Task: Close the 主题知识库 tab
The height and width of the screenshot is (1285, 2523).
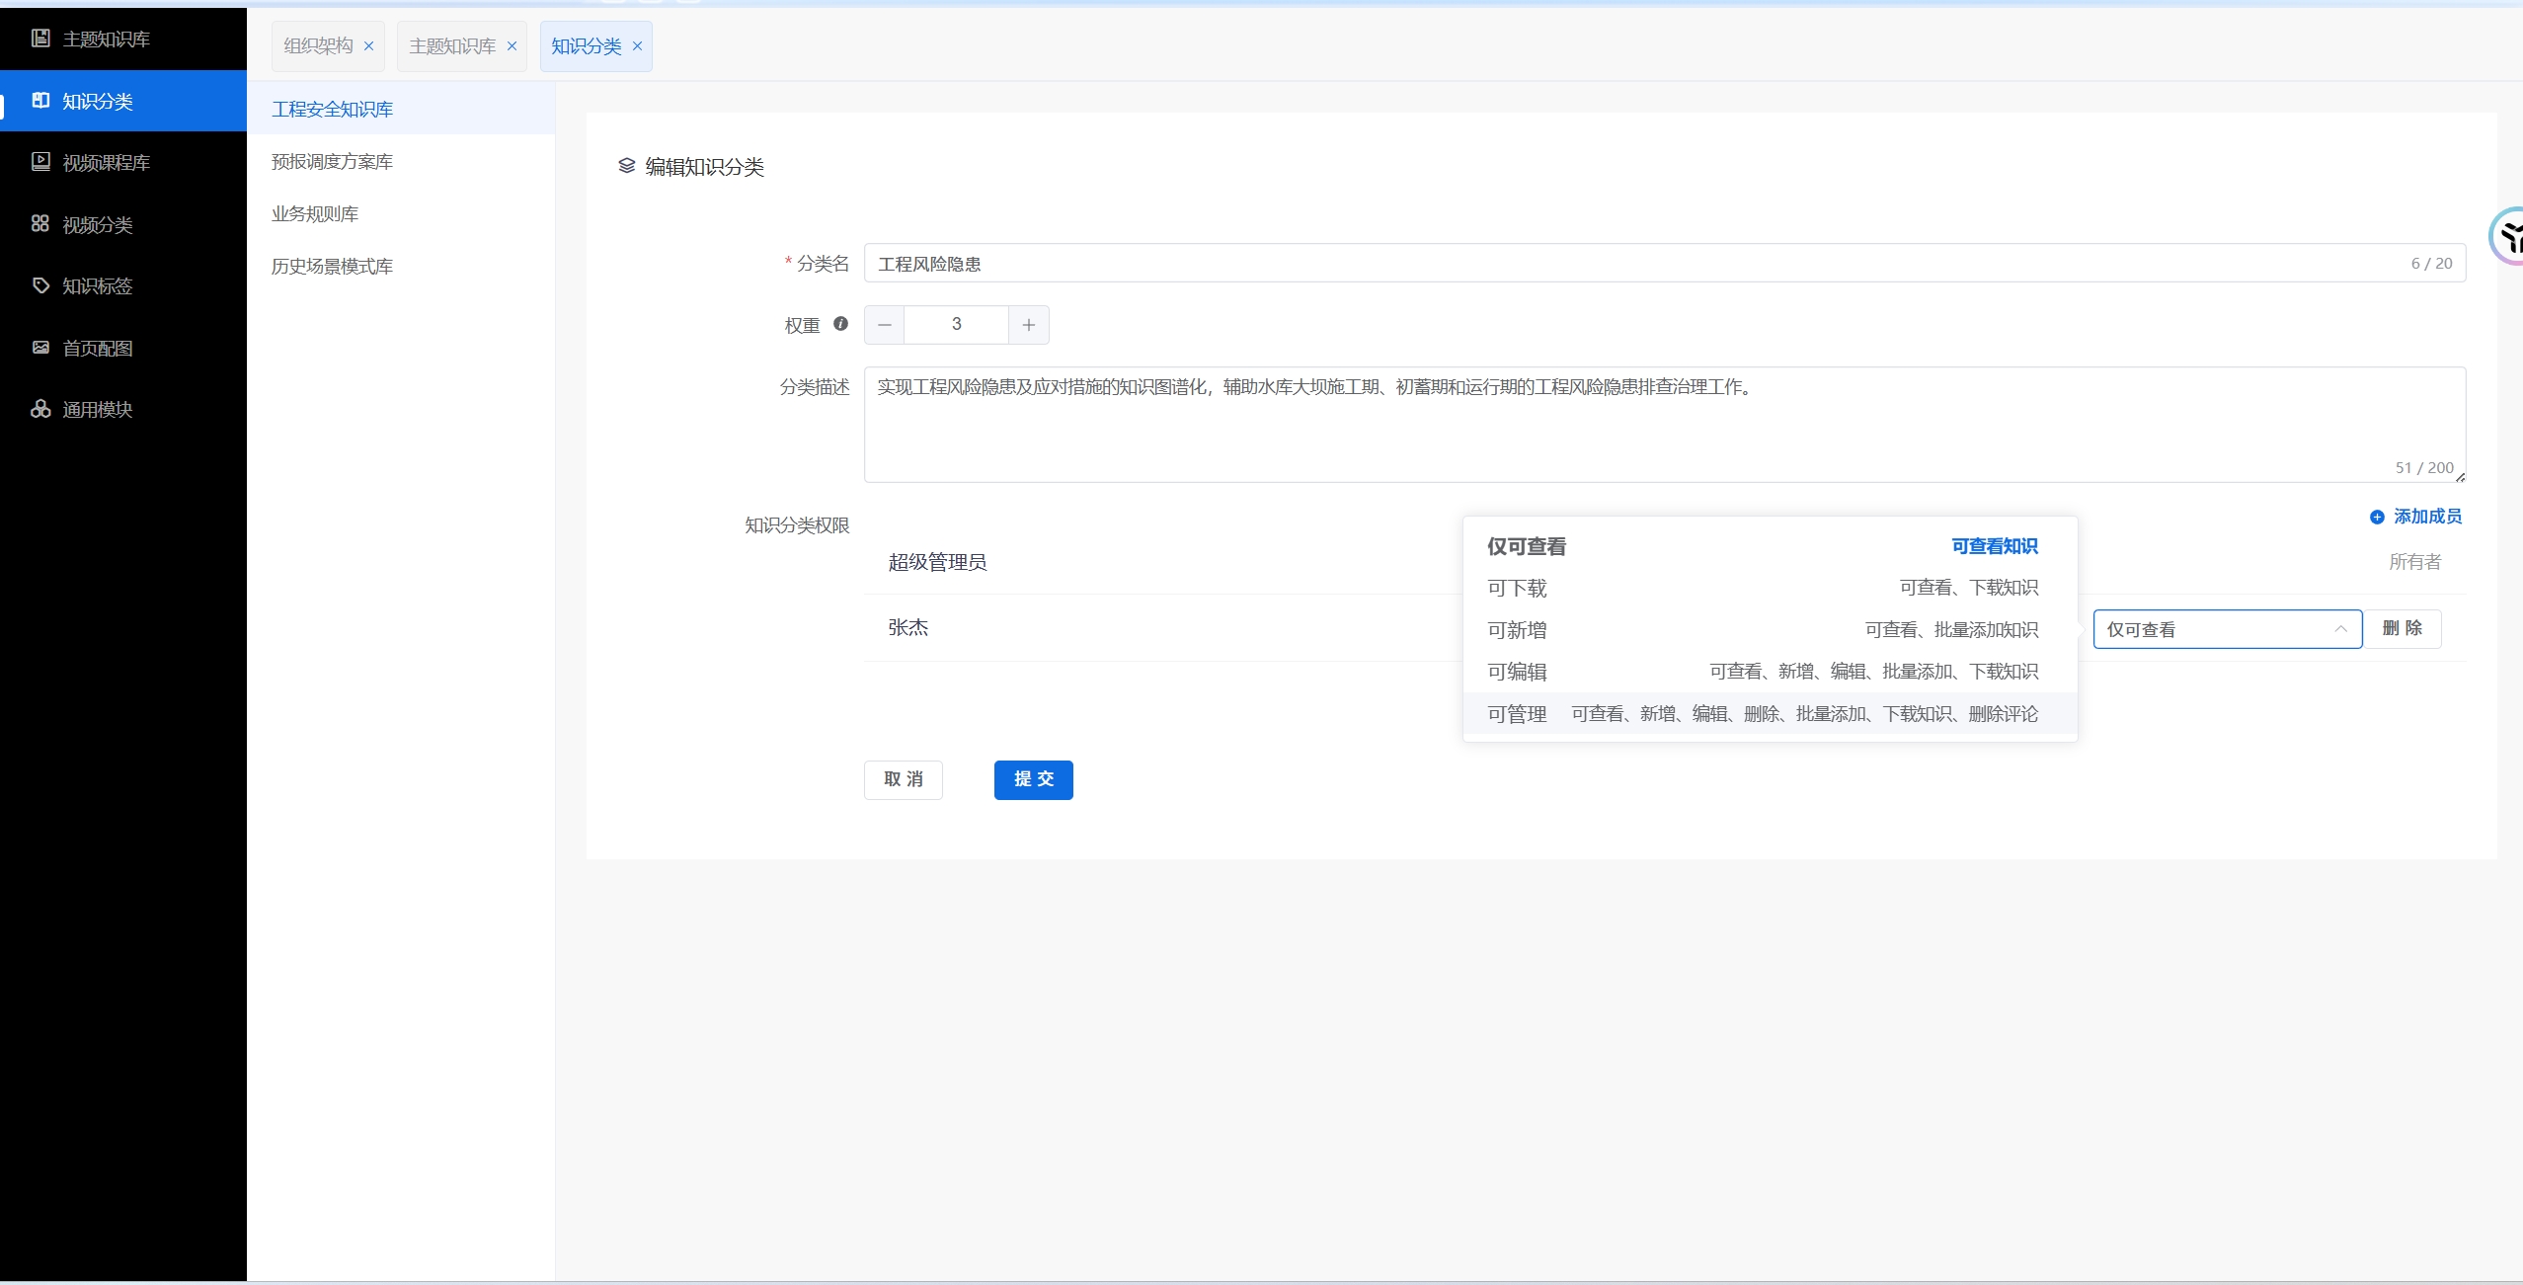Action: (x=512, y=46)
